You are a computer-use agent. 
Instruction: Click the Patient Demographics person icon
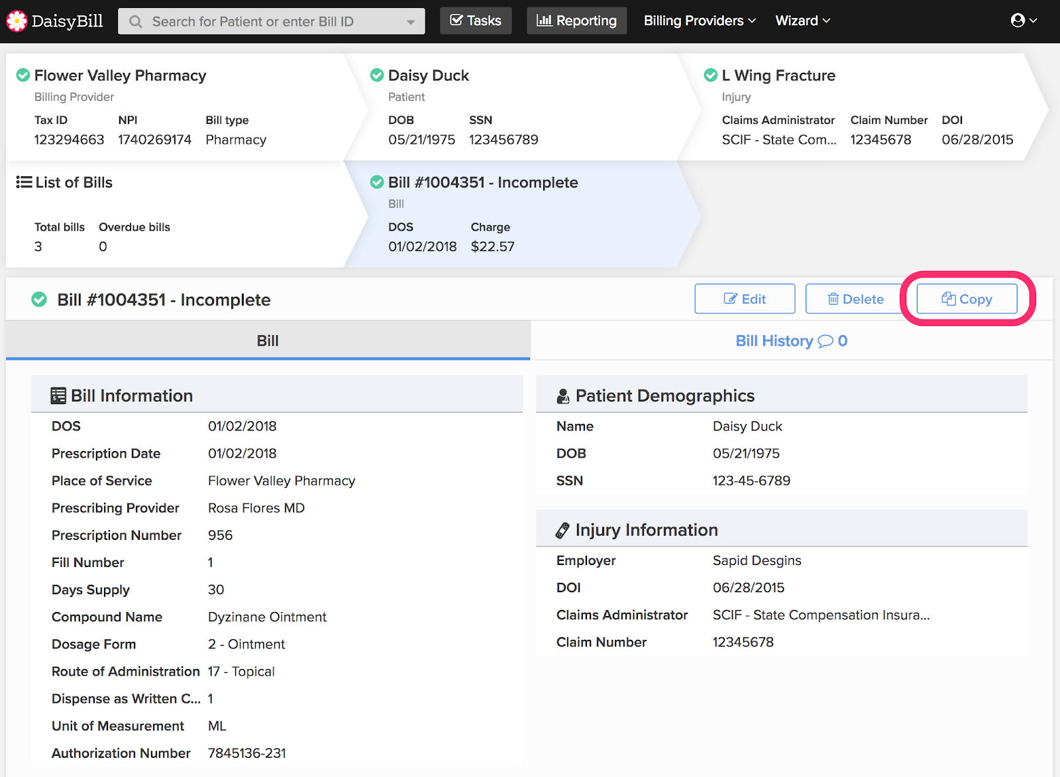[563, 396]
